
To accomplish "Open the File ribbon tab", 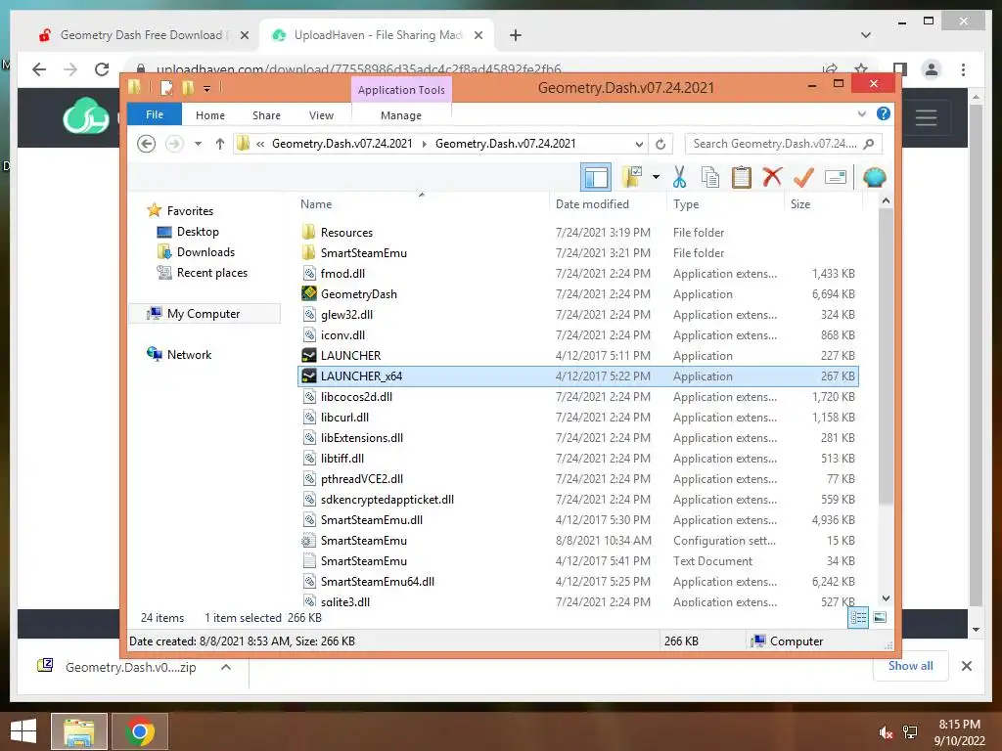I will tap(155, 114).
